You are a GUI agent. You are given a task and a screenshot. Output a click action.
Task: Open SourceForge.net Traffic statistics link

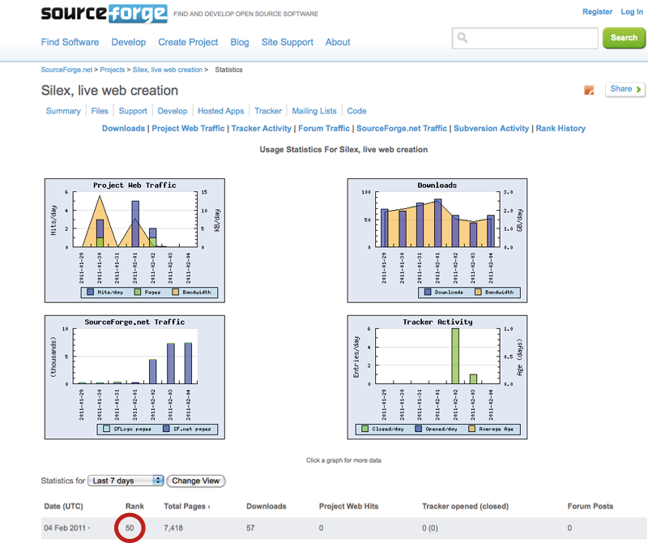402,128
